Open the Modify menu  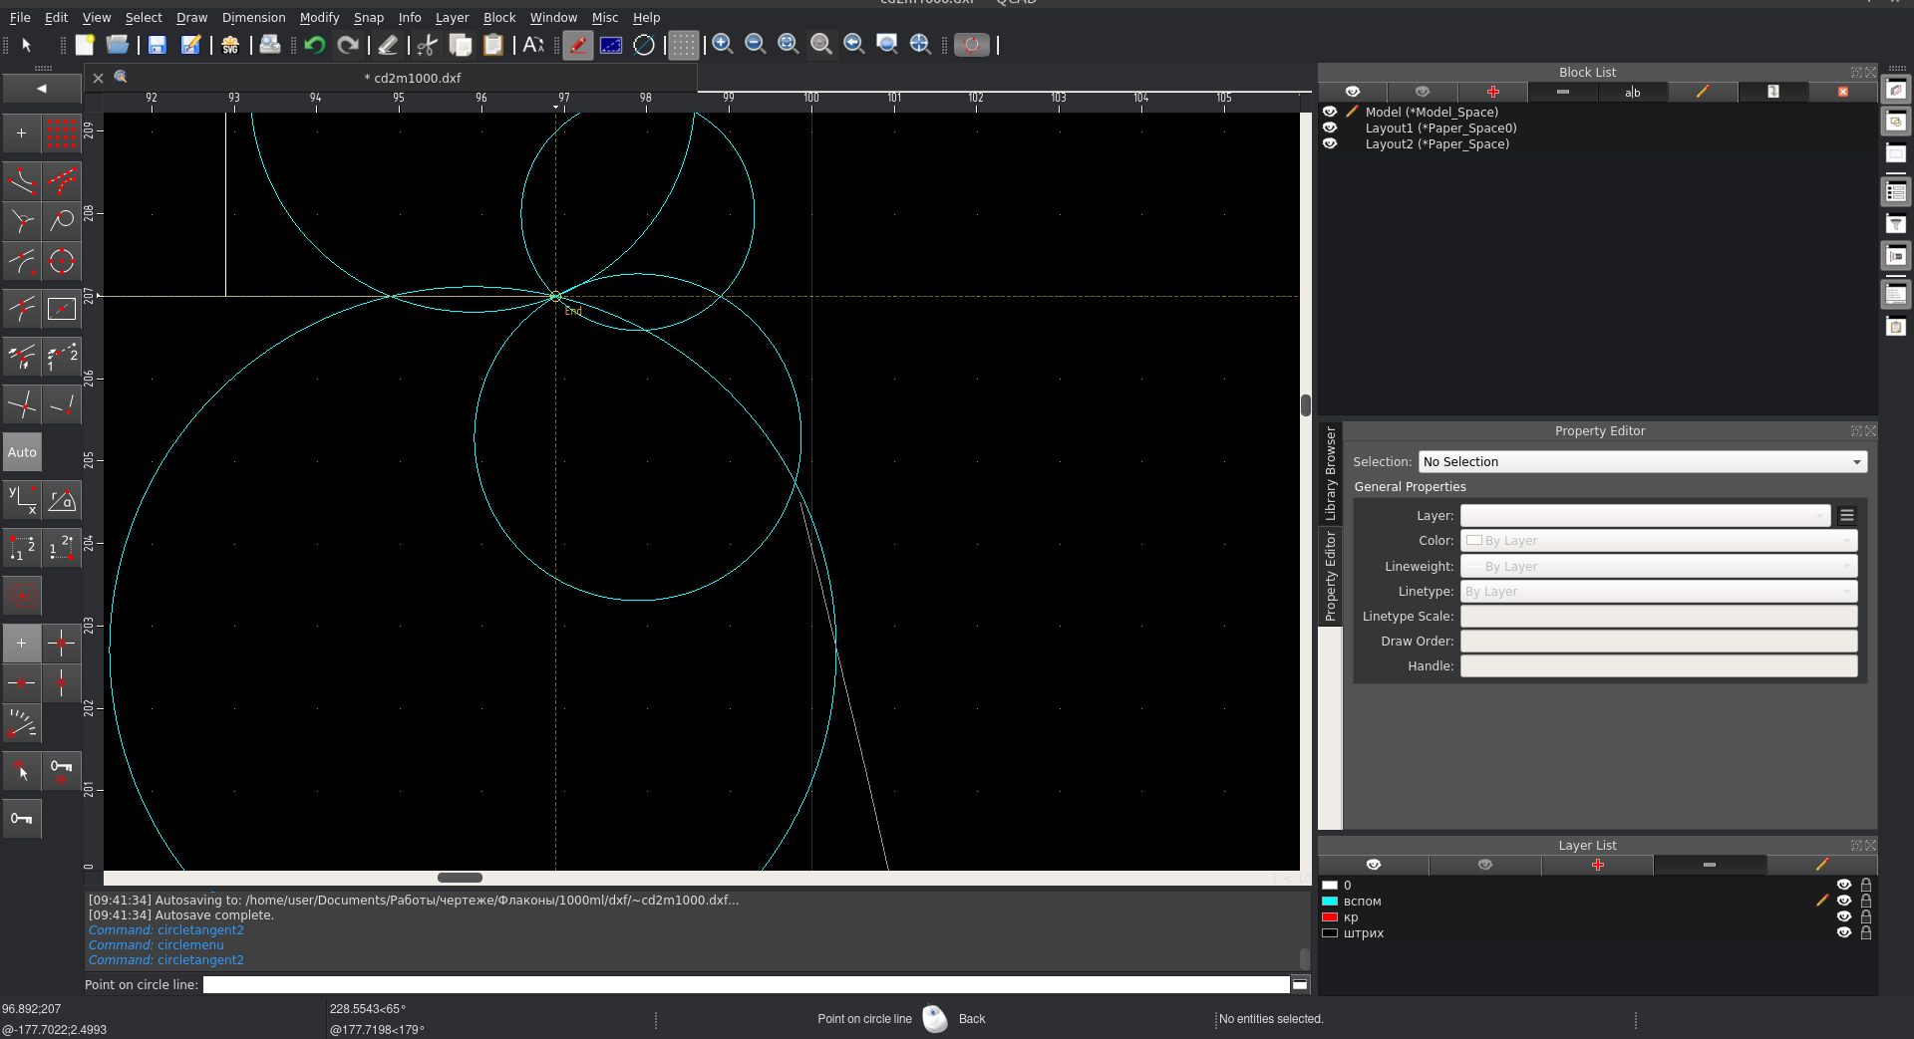(x=319, y=17)
